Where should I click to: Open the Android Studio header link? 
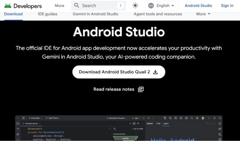coord(198,6)
